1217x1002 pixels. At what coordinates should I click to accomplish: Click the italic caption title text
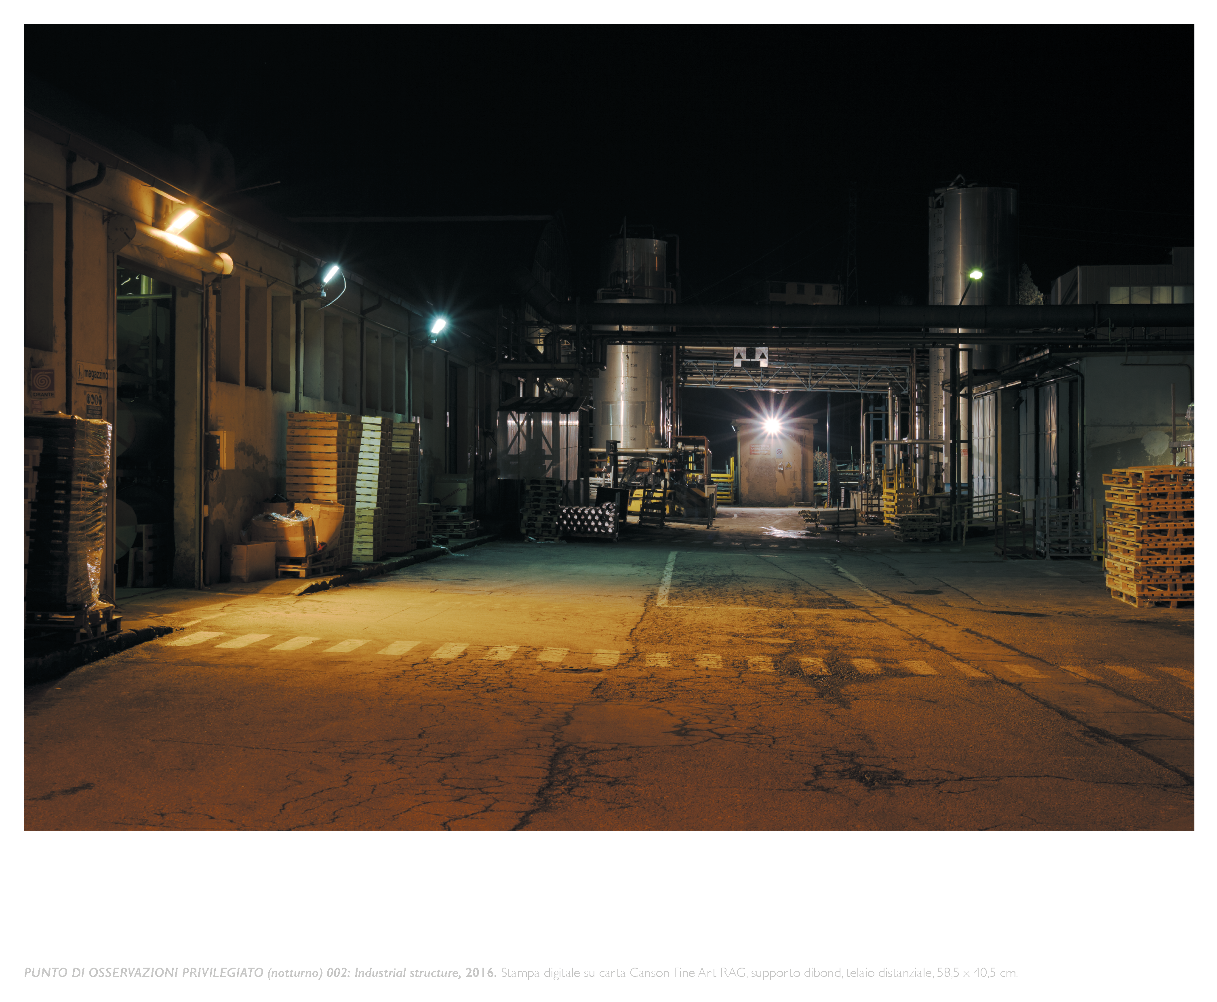tap(173, 973)
